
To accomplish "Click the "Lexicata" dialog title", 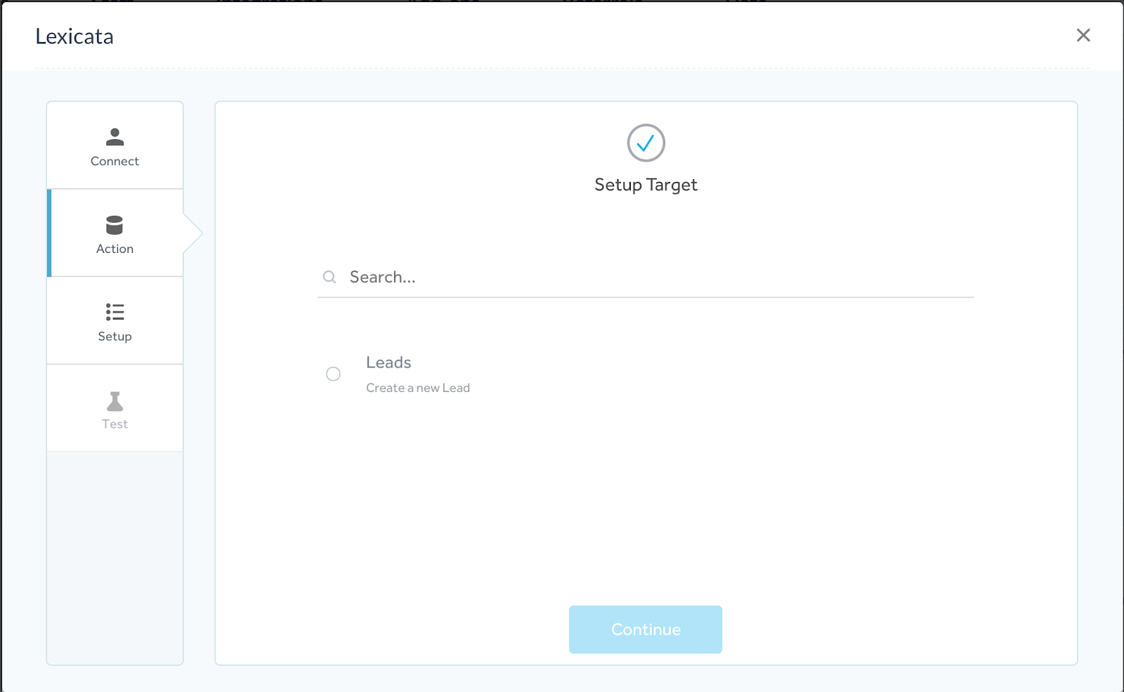I will pos(74,37).
